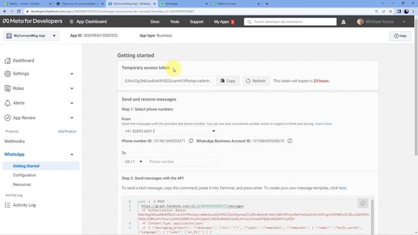Click the Help button
Image resolution: width=418 pixels, height=235 pixels.
(400, 36)
